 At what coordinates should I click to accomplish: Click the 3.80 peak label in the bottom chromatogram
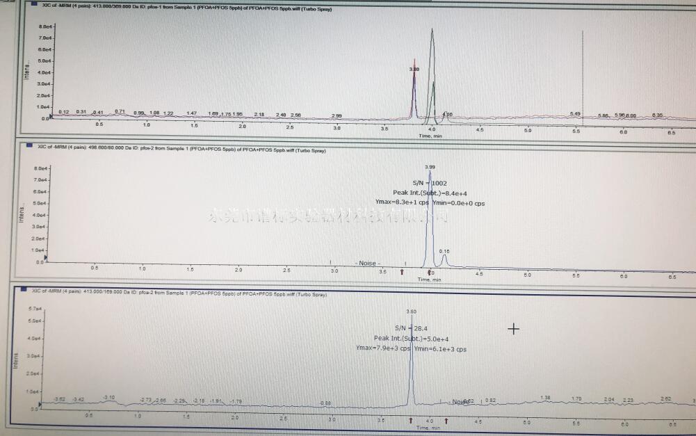(x=411, y=312)
